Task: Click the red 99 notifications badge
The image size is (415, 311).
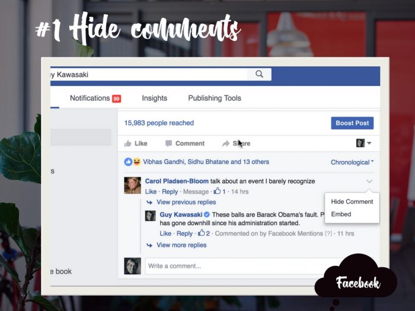Action: [116, 99]
